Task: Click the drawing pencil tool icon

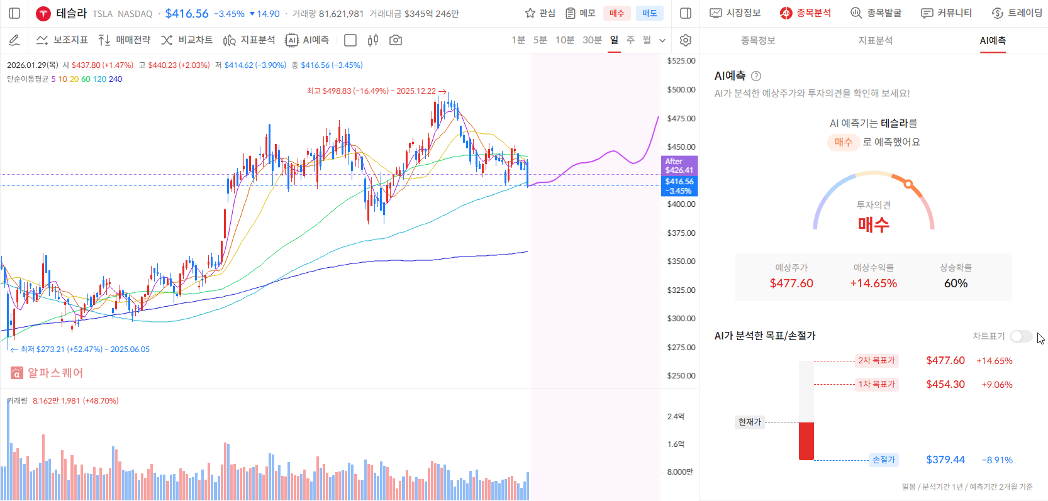Action: click(x=14, y=40)
